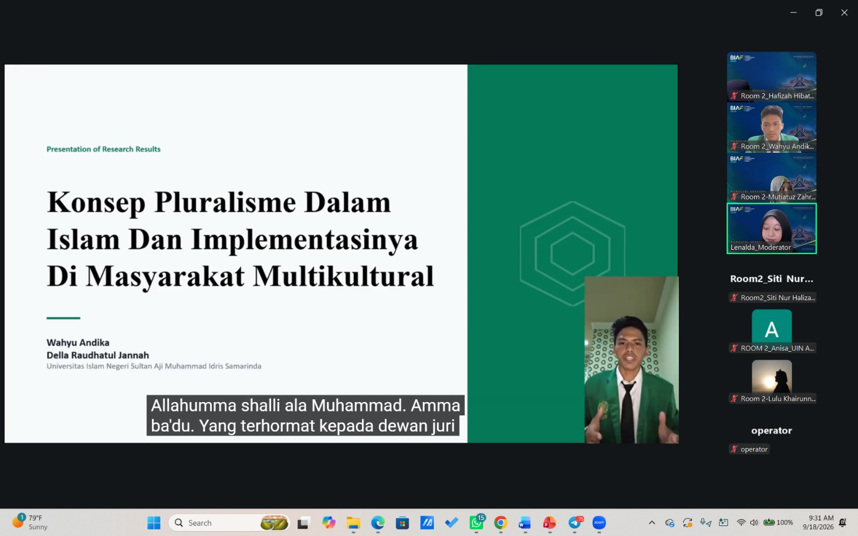Open the Copilot icon in the taskbar

[x=329, y=523]
